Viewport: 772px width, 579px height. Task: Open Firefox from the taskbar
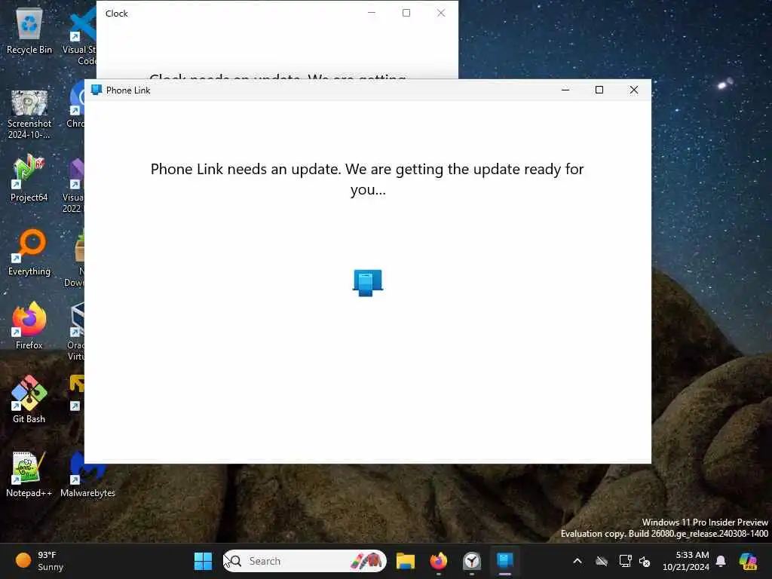438,561
